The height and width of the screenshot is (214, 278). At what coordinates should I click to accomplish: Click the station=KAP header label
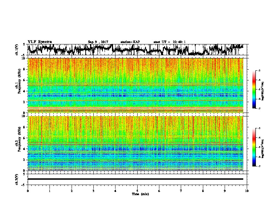tap(130, 42)
